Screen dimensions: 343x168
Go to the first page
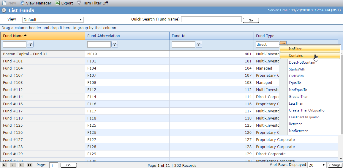tap(4, 165)
